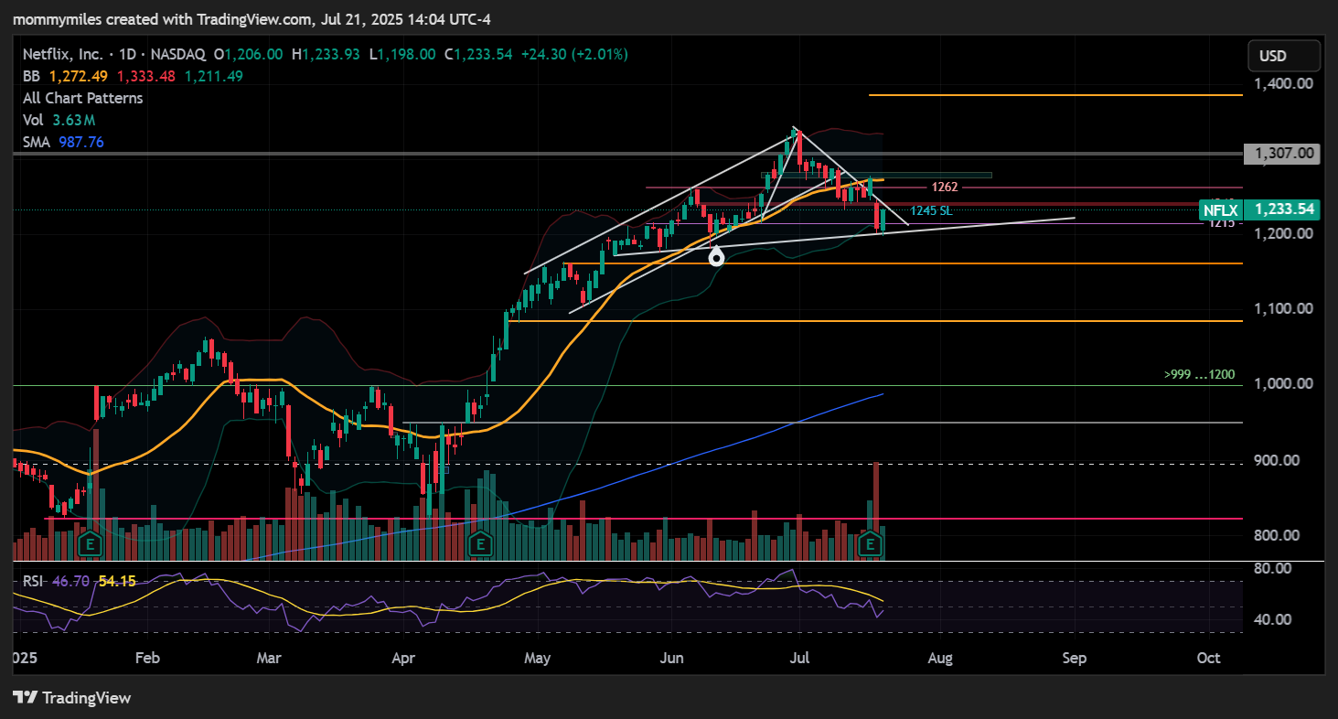
Task: Click the 1245 SL annotation text
Action: 931,210
